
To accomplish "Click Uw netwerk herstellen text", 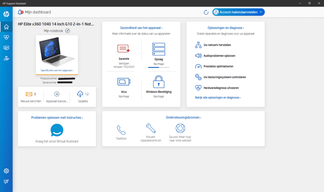I will coord(217,45).
